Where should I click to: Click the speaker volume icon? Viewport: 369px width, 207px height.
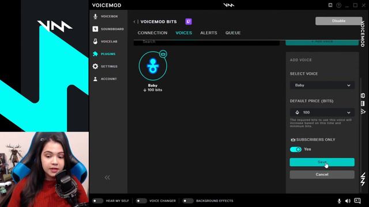[348, 201]
